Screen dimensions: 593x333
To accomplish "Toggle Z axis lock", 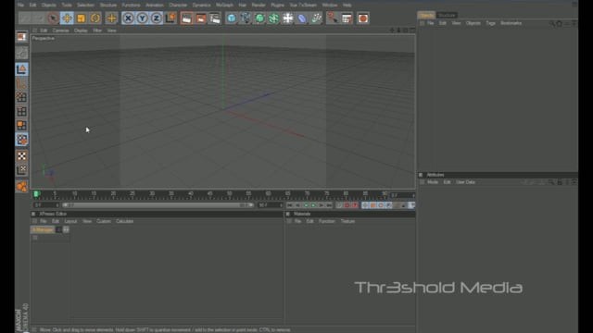I will (x=157, y=18).
